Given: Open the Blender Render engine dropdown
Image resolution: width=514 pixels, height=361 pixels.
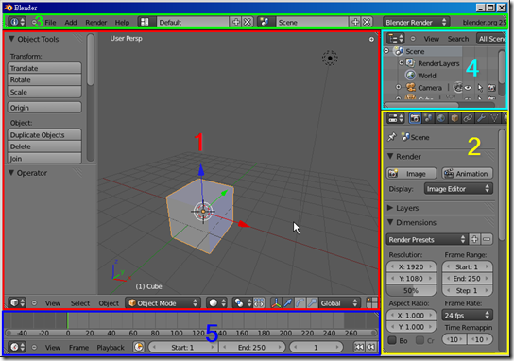Looking at the screenshot, I should 416,22.
